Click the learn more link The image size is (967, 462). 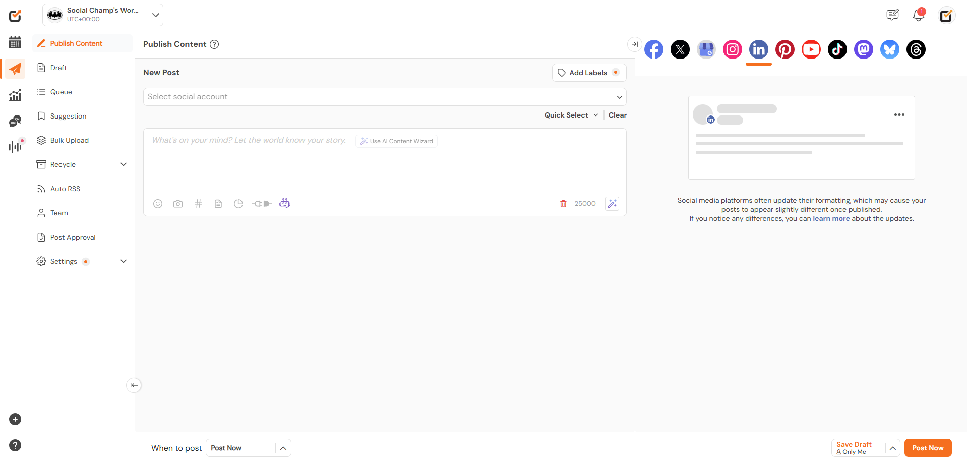831,218
